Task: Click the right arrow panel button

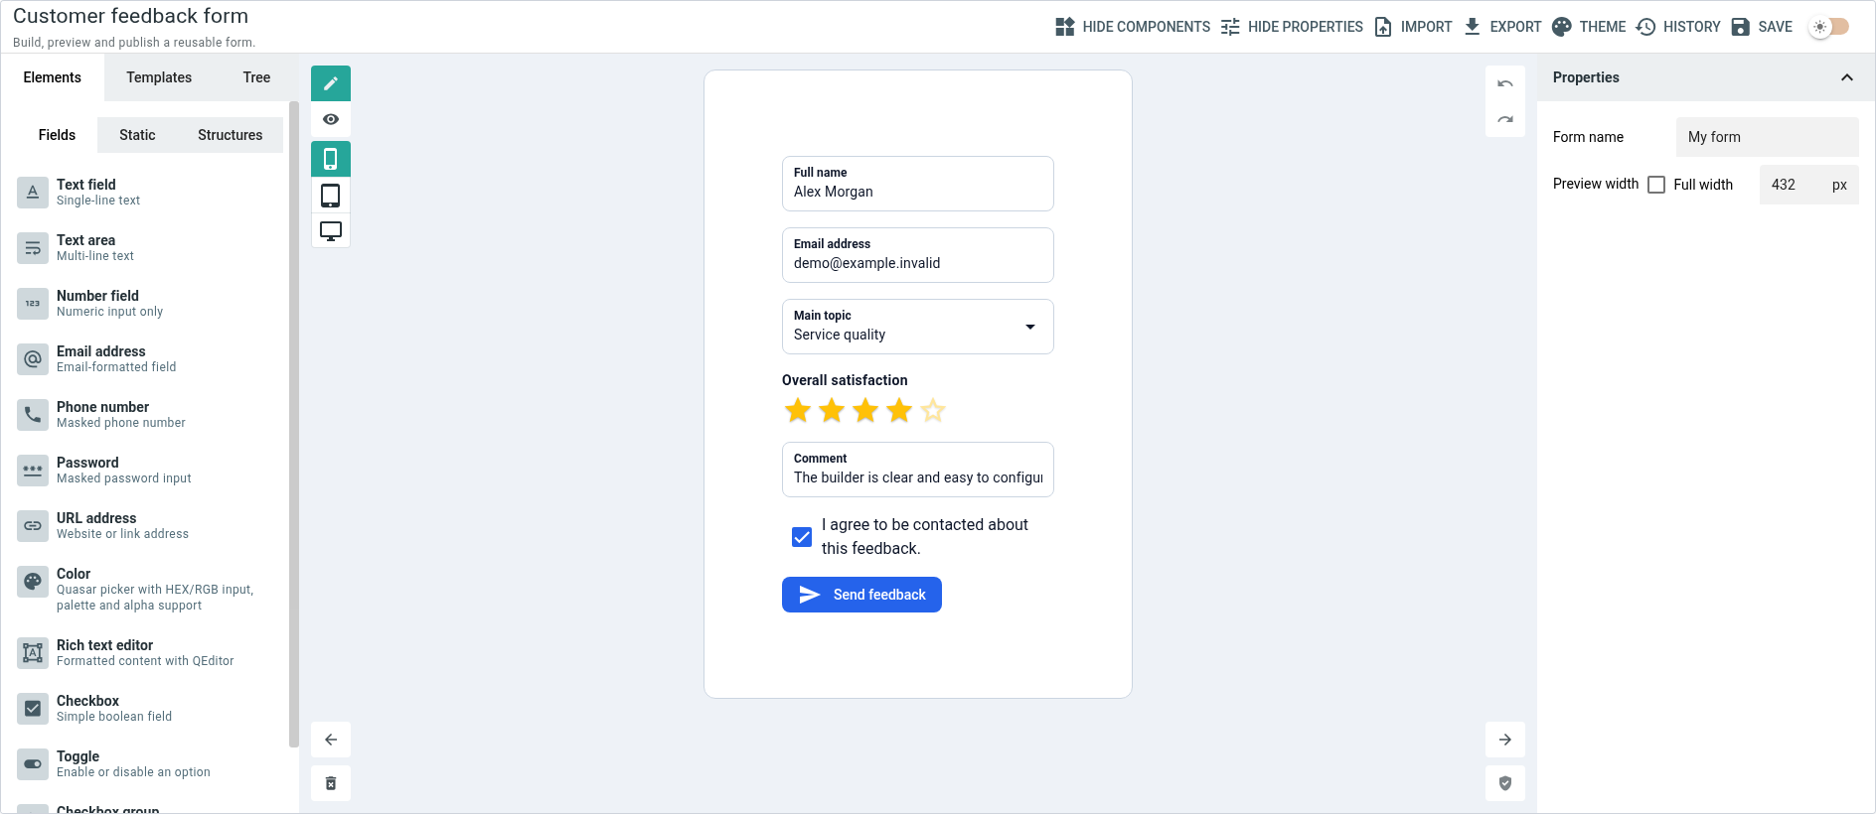Action: click(1505, 740)
